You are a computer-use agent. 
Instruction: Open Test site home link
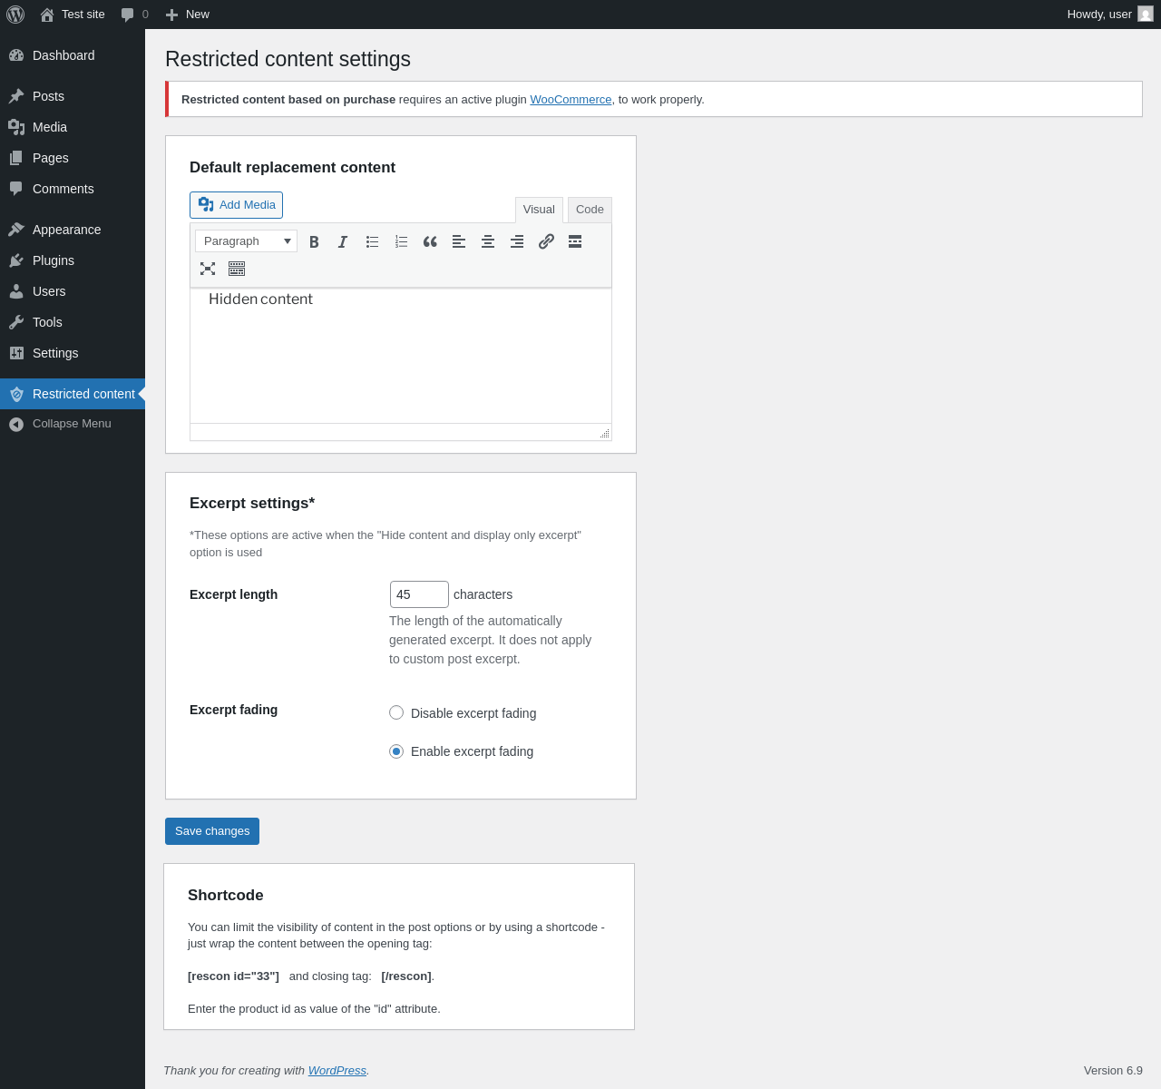click(x=73, y=15)
